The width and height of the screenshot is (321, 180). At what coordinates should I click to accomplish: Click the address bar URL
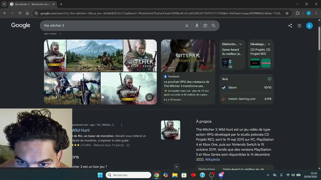[161, 13]
